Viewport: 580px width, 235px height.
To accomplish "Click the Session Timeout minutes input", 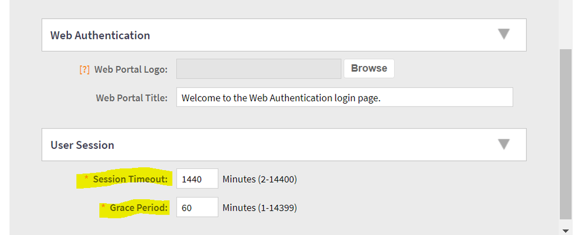I will (x=197, y=179).
